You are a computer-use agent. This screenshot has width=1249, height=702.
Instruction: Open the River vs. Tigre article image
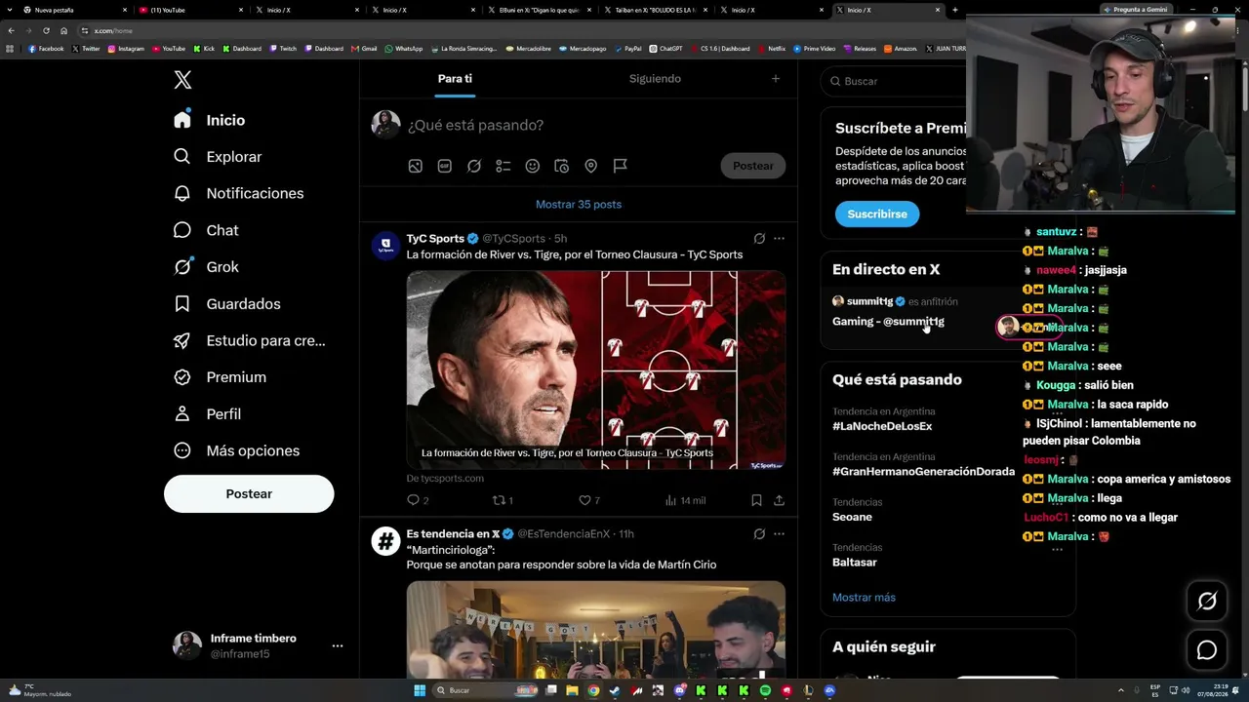coord(596,370)
